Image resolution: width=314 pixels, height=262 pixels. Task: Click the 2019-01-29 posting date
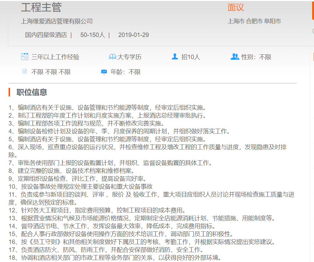pyautogui.click(x=133, y=35)
